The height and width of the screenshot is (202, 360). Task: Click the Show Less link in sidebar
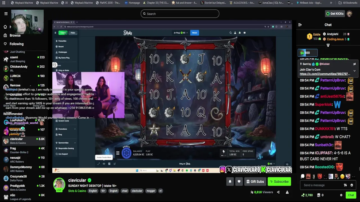pyautogui.click(x=39, y=106)
